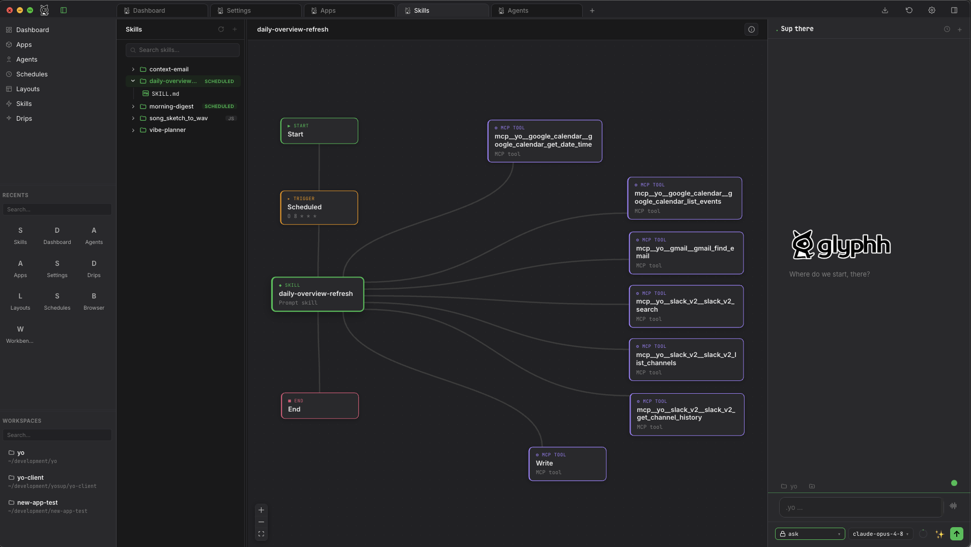Add a new tab with plus icon
Screen dimensions: 971x547
click(592, 11)
